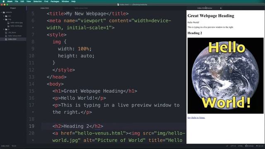Select hello-world.jpg in project tree

(16, 26)
